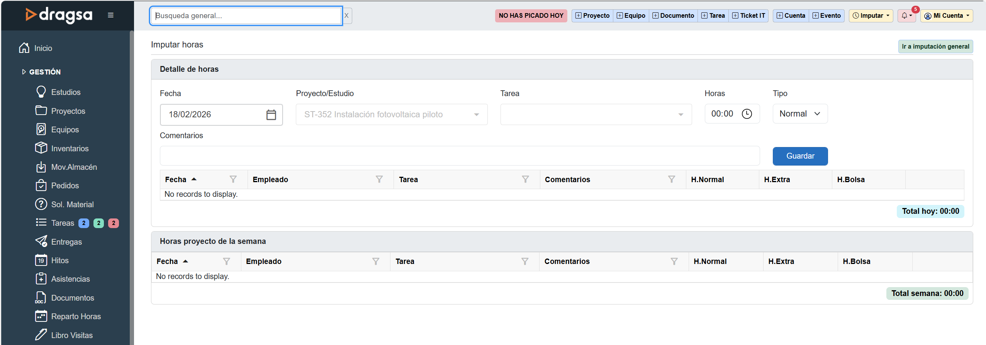Open the calendar picker in Fecha field
Viewport: 986px width, 345px height.
point(271,115)
